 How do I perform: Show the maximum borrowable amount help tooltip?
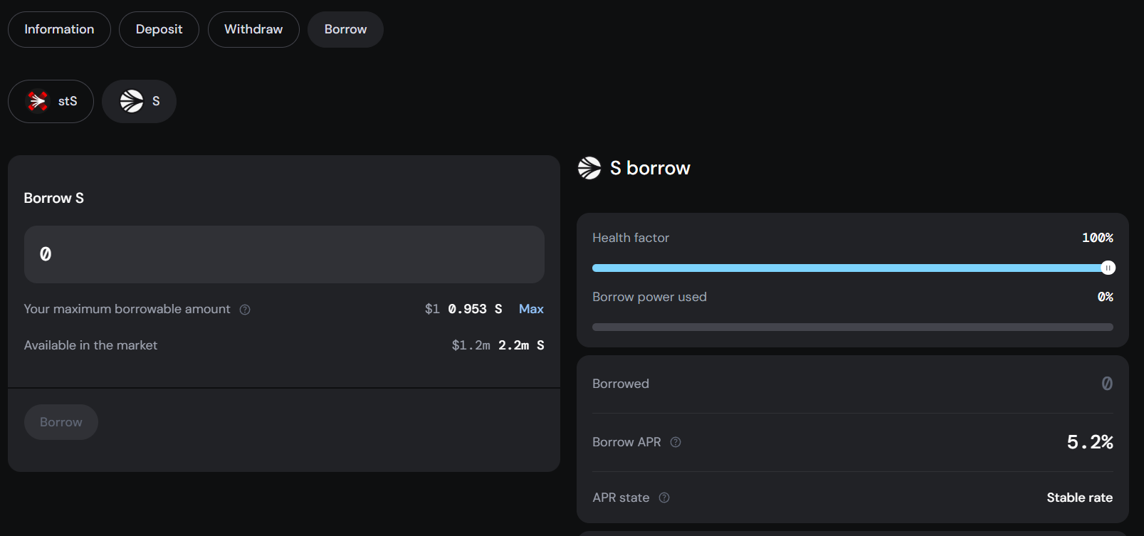pyautogui.click(x=245, y=310)
